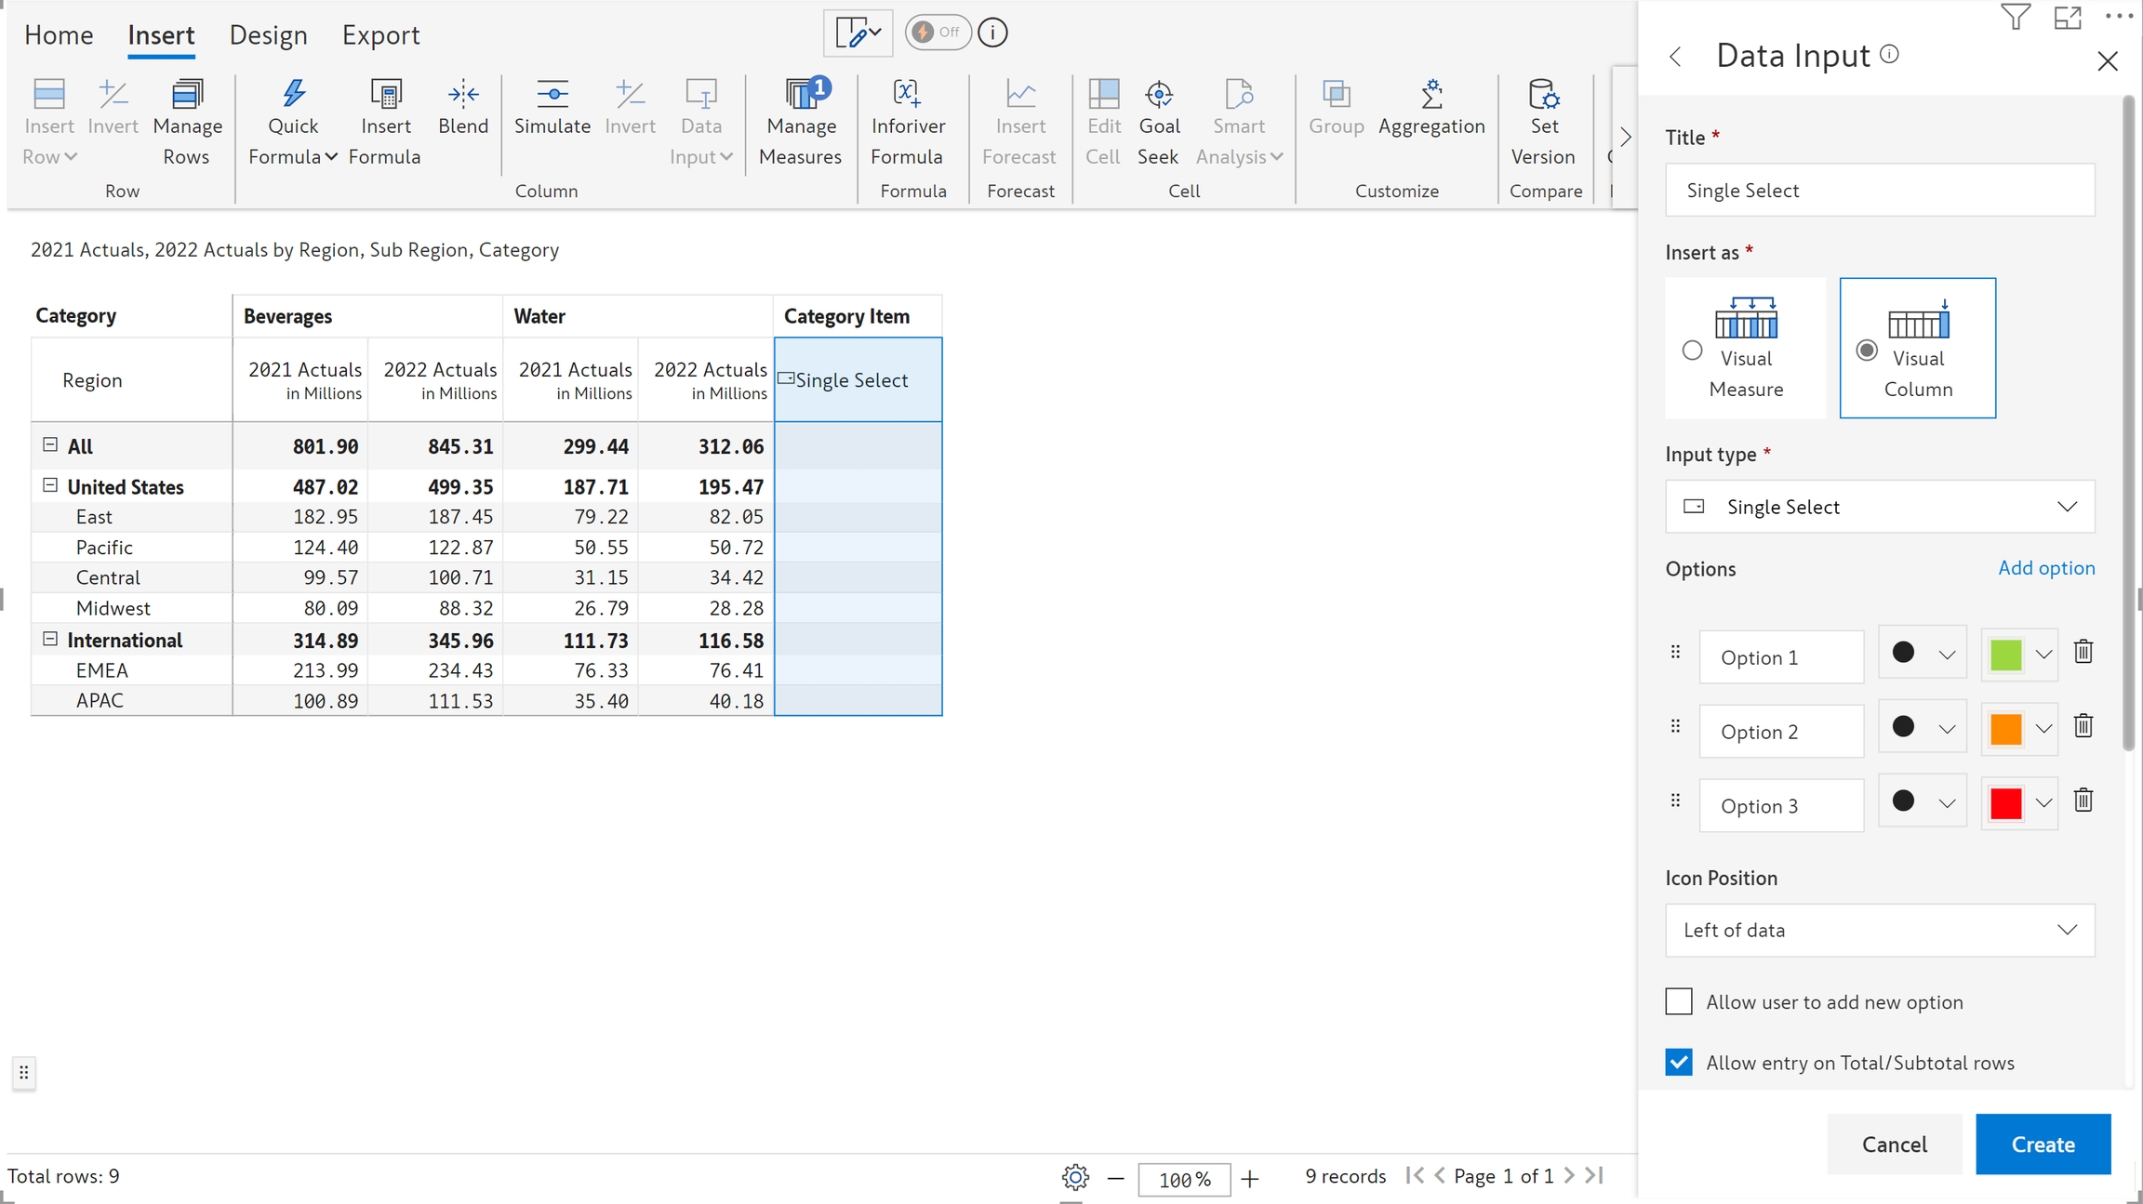Open the filter funnel icon
Screen dimensions: 2143x1204
(x=2015, y=18)
